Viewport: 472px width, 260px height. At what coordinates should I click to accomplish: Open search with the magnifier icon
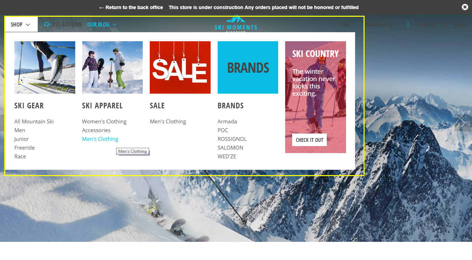click(445, 24)
